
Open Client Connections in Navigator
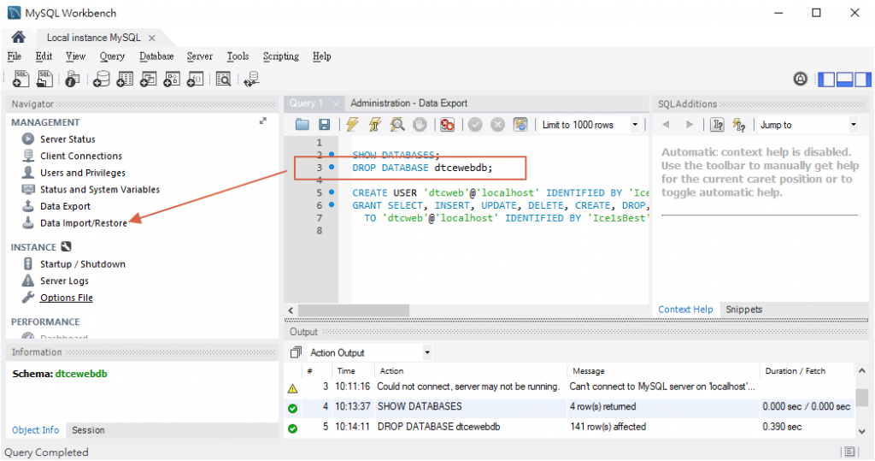(81, 156)
